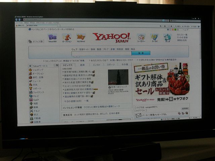Viewport: 215px width, 161px height.
Task: Click the ケータイ mobile phone icon
Action: coord(155,37)
